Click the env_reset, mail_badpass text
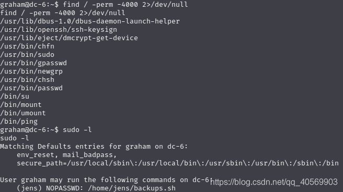Viewport: 343px width, 192px height. click(67, 155)
